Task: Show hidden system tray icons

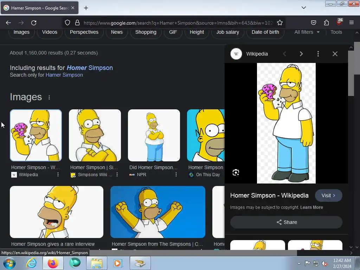Action: (x=299, y=263)
